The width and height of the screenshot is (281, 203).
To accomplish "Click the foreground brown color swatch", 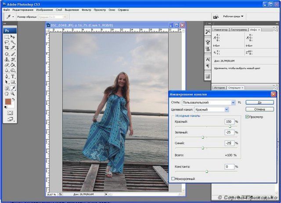I will click(8, 101).
